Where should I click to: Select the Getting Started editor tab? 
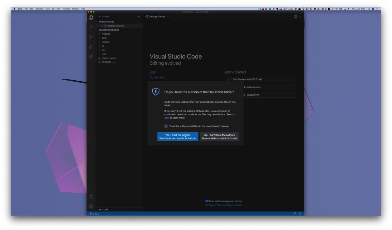pos(157,16)
